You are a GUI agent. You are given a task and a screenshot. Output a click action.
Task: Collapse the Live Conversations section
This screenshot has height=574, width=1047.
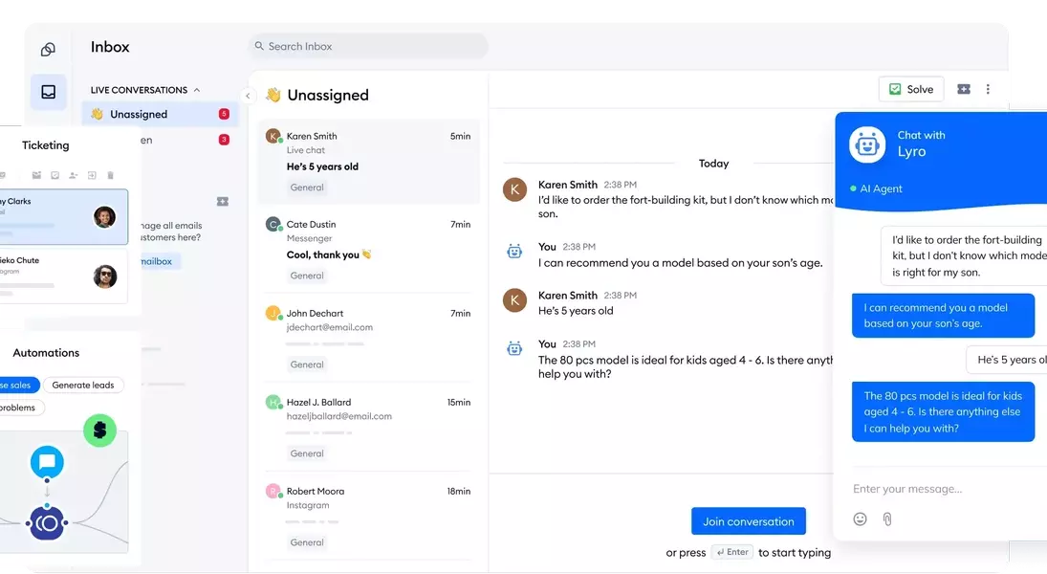[197, 90]
